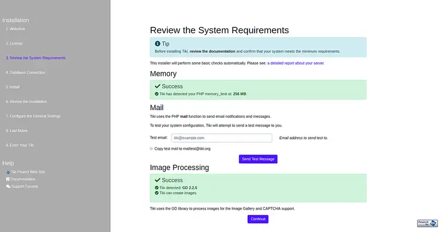Click the Image Processing Success checkmark icon
The width and height of the screenshot is (444, 232).
click(157, 181)
